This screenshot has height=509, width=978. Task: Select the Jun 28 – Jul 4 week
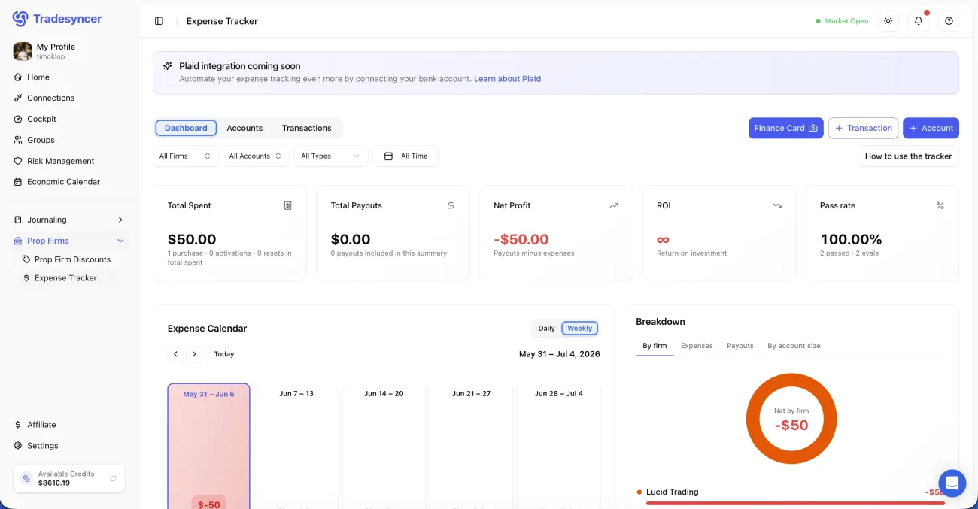pos(558,446)
